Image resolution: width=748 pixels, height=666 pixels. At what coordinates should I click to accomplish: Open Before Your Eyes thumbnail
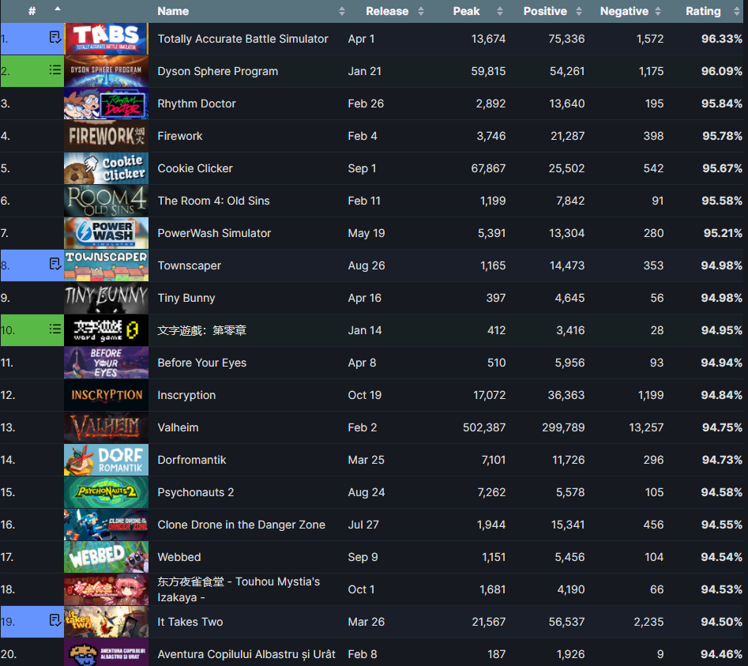[x=106, y=363]
